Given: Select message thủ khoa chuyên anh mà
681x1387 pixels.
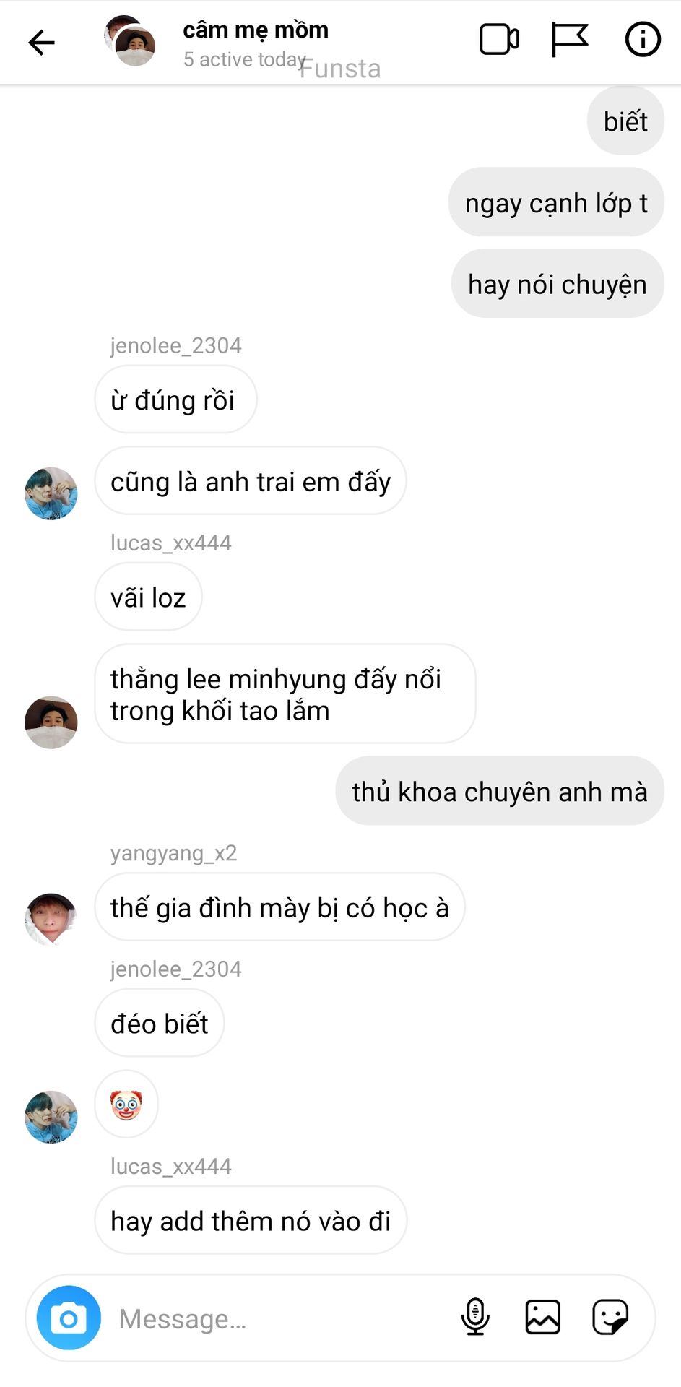Looking at the screenshot, I should pyautogui.click(x=500, y=791).
